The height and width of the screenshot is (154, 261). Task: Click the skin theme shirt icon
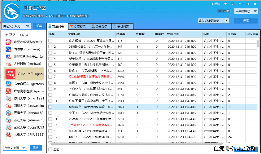tap(225, 4)
